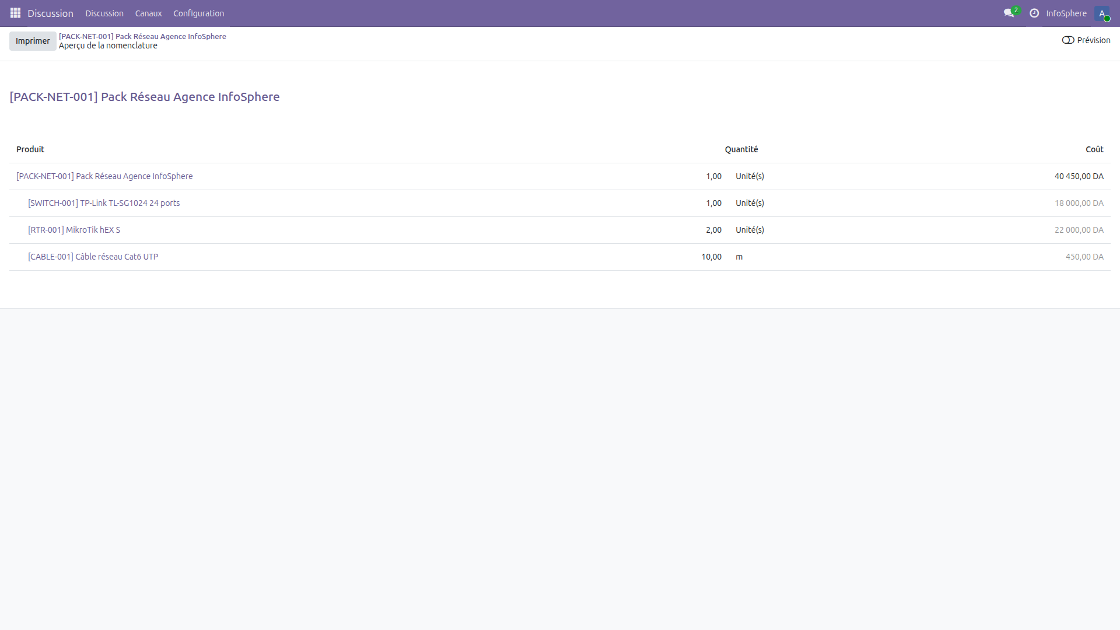Click the Coût column header

(x=1094, y=149)
